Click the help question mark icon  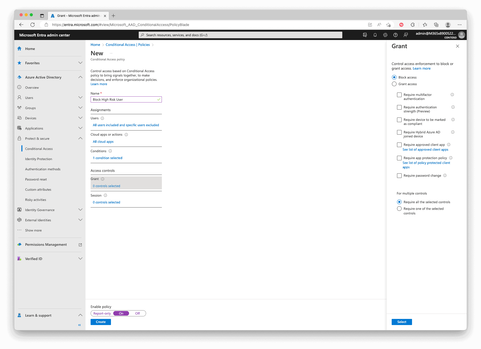(395, 35)
